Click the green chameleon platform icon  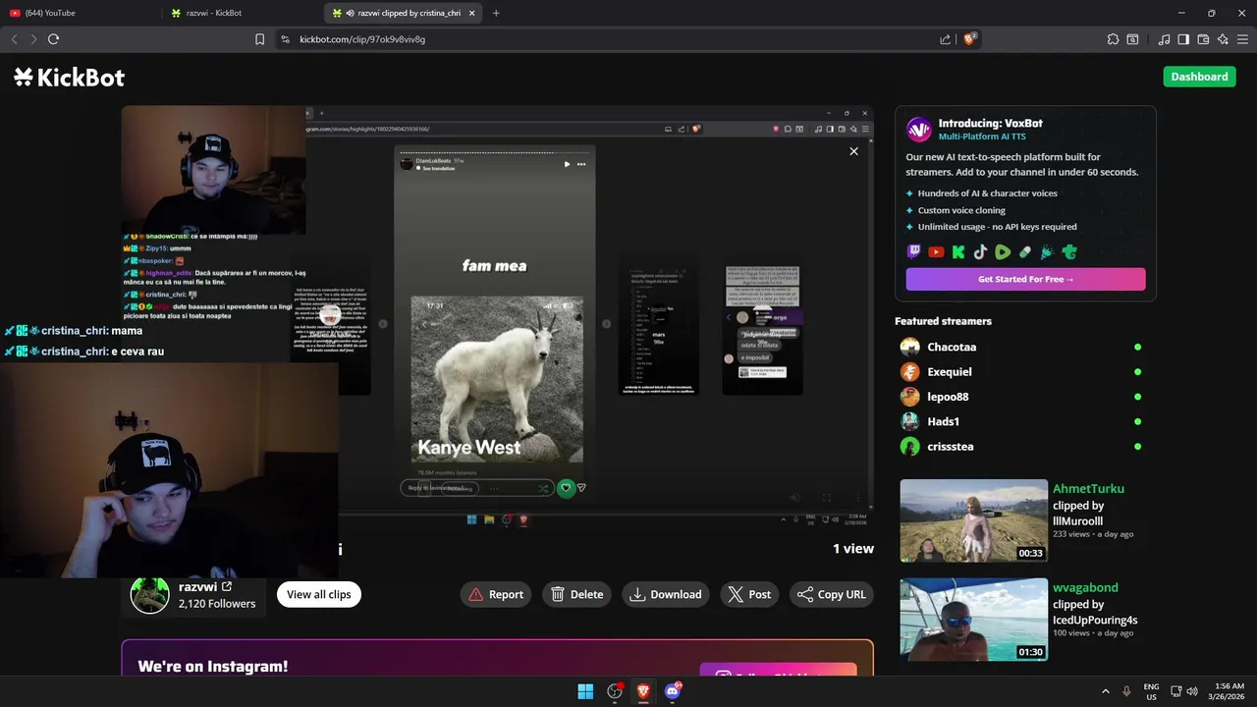click(x=1069, y=252)
